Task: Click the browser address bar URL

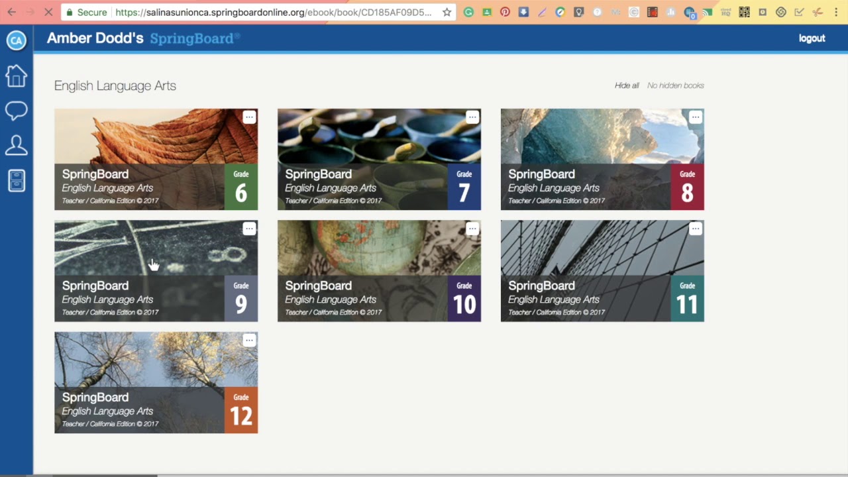Action: [x=273, y=12]
